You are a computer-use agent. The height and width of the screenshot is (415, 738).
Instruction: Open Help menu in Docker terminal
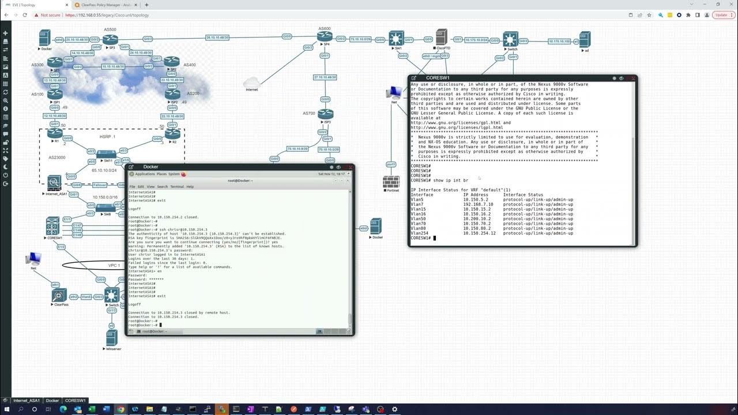click(190, 187)
